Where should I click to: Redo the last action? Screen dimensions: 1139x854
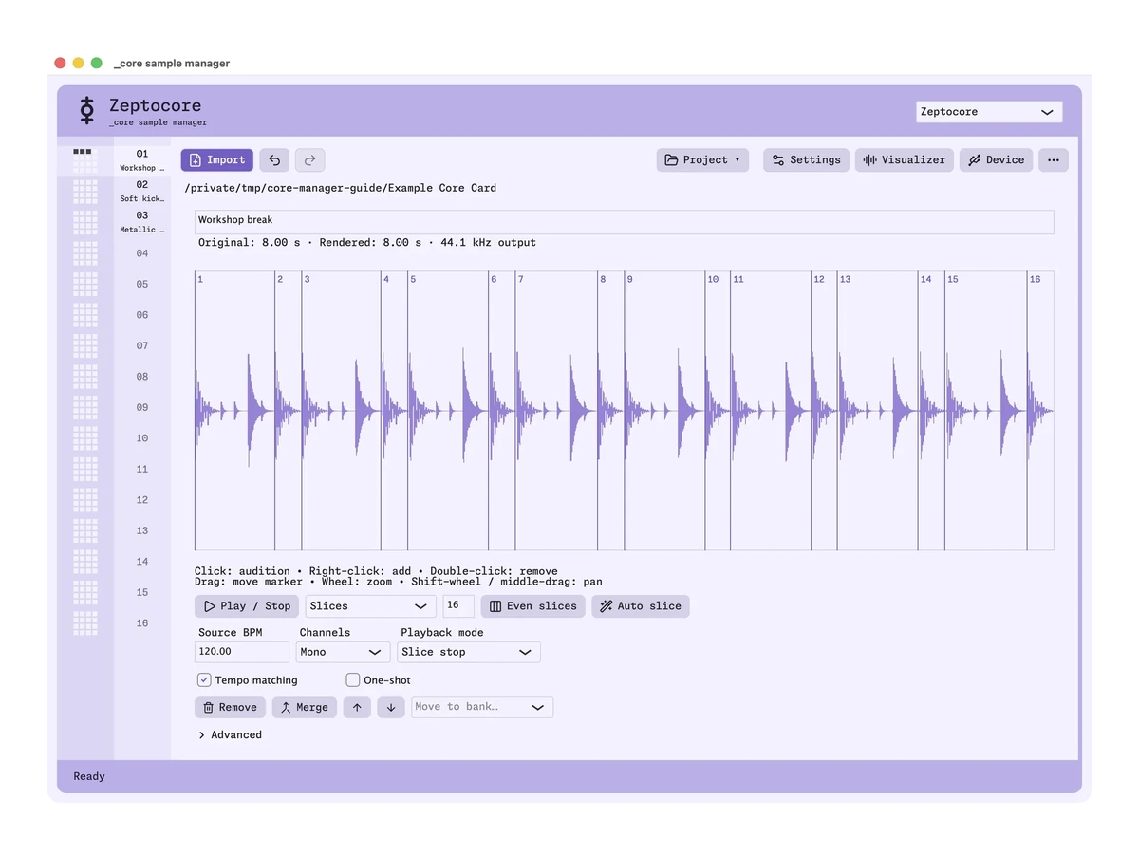click(x=310, y=160)
